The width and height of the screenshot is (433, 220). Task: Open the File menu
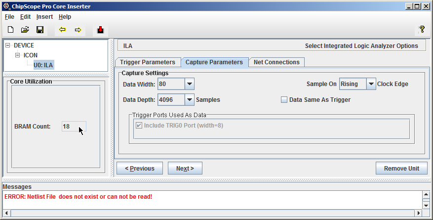click(9, 17)
